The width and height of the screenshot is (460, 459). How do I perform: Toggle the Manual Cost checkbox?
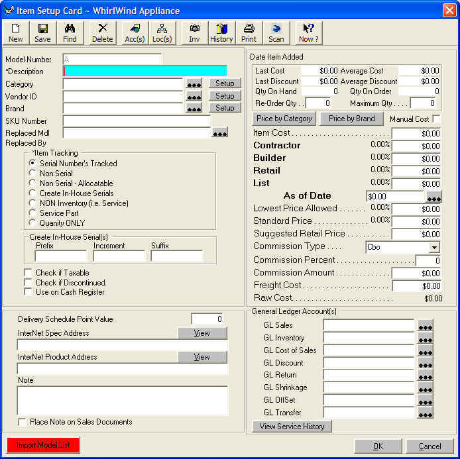click(x=437, y=119)
